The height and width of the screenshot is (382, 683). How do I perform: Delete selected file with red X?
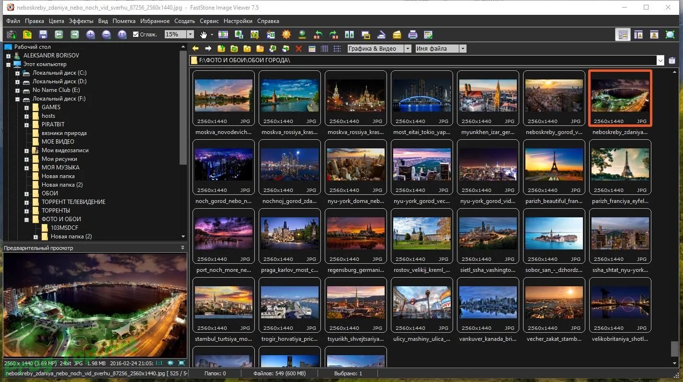[x=299, y=48]
